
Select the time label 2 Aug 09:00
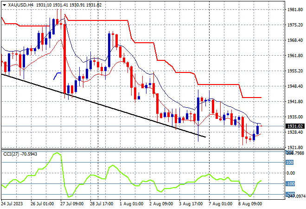point(161,204)
